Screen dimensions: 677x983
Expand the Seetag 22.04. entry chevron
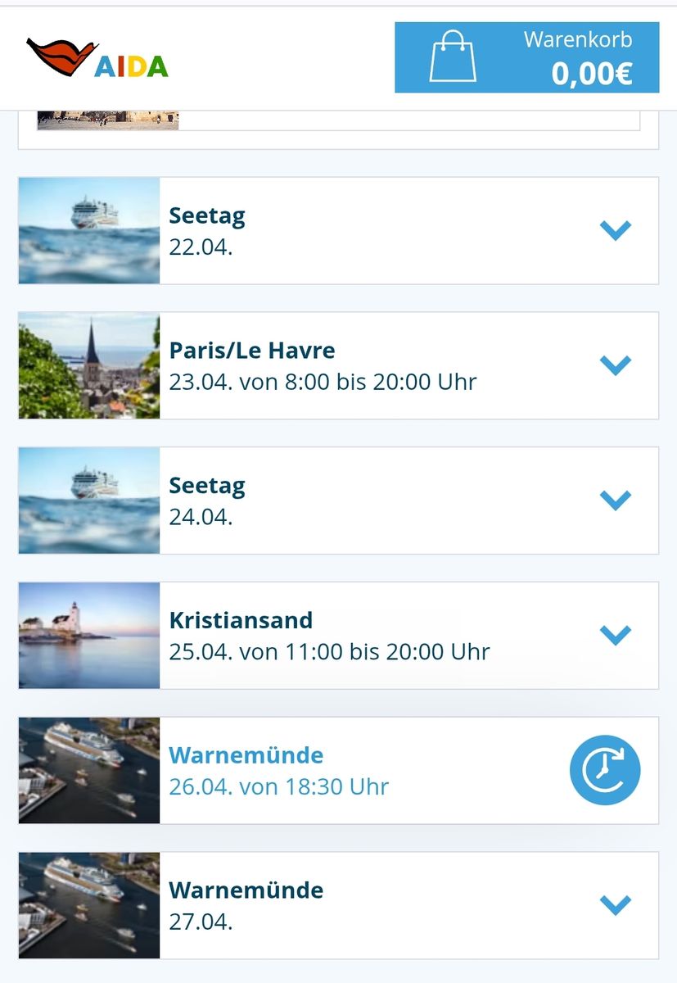[616, 230]
